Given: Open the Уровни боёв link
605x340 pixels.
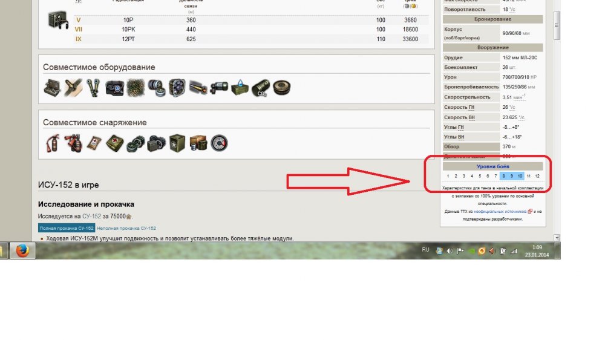Looking at the screenshot, I should (492, 166).
